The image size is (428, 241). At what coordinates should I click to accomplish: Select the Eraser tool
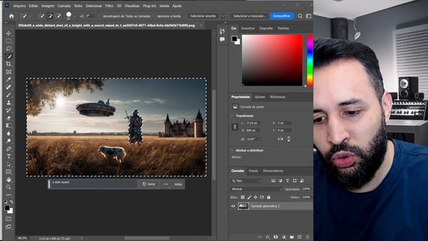[x=9, y=118]
